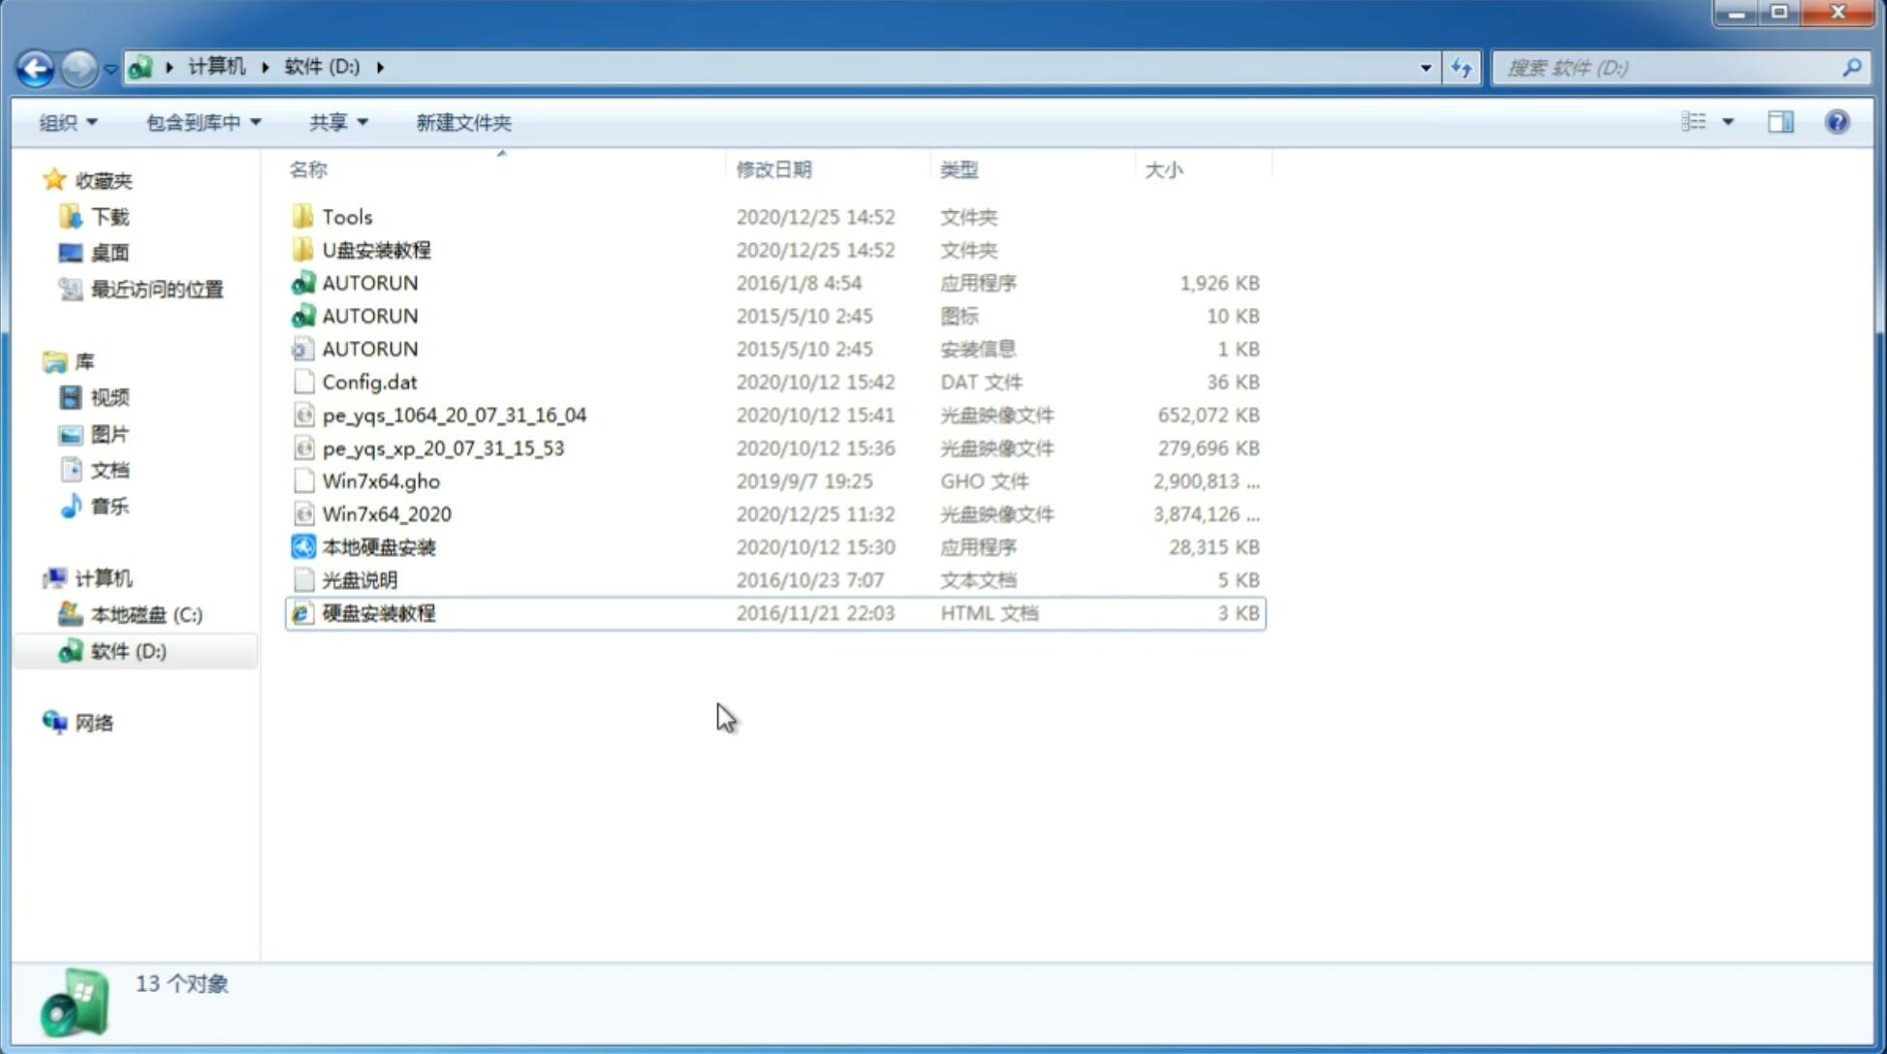Open 硬盘安装教程 HTML document
This screenshot has height=1054, width=1887.
coord(377,612)
